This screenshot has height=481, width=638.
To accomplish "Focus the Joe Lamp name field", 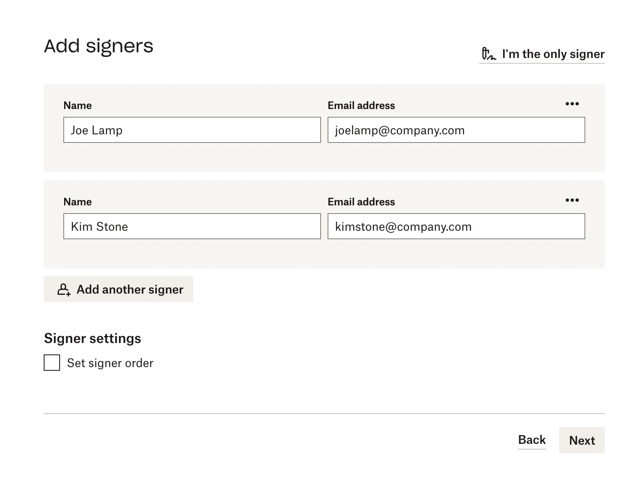I will pyautogui.click(x=192, y=130).
